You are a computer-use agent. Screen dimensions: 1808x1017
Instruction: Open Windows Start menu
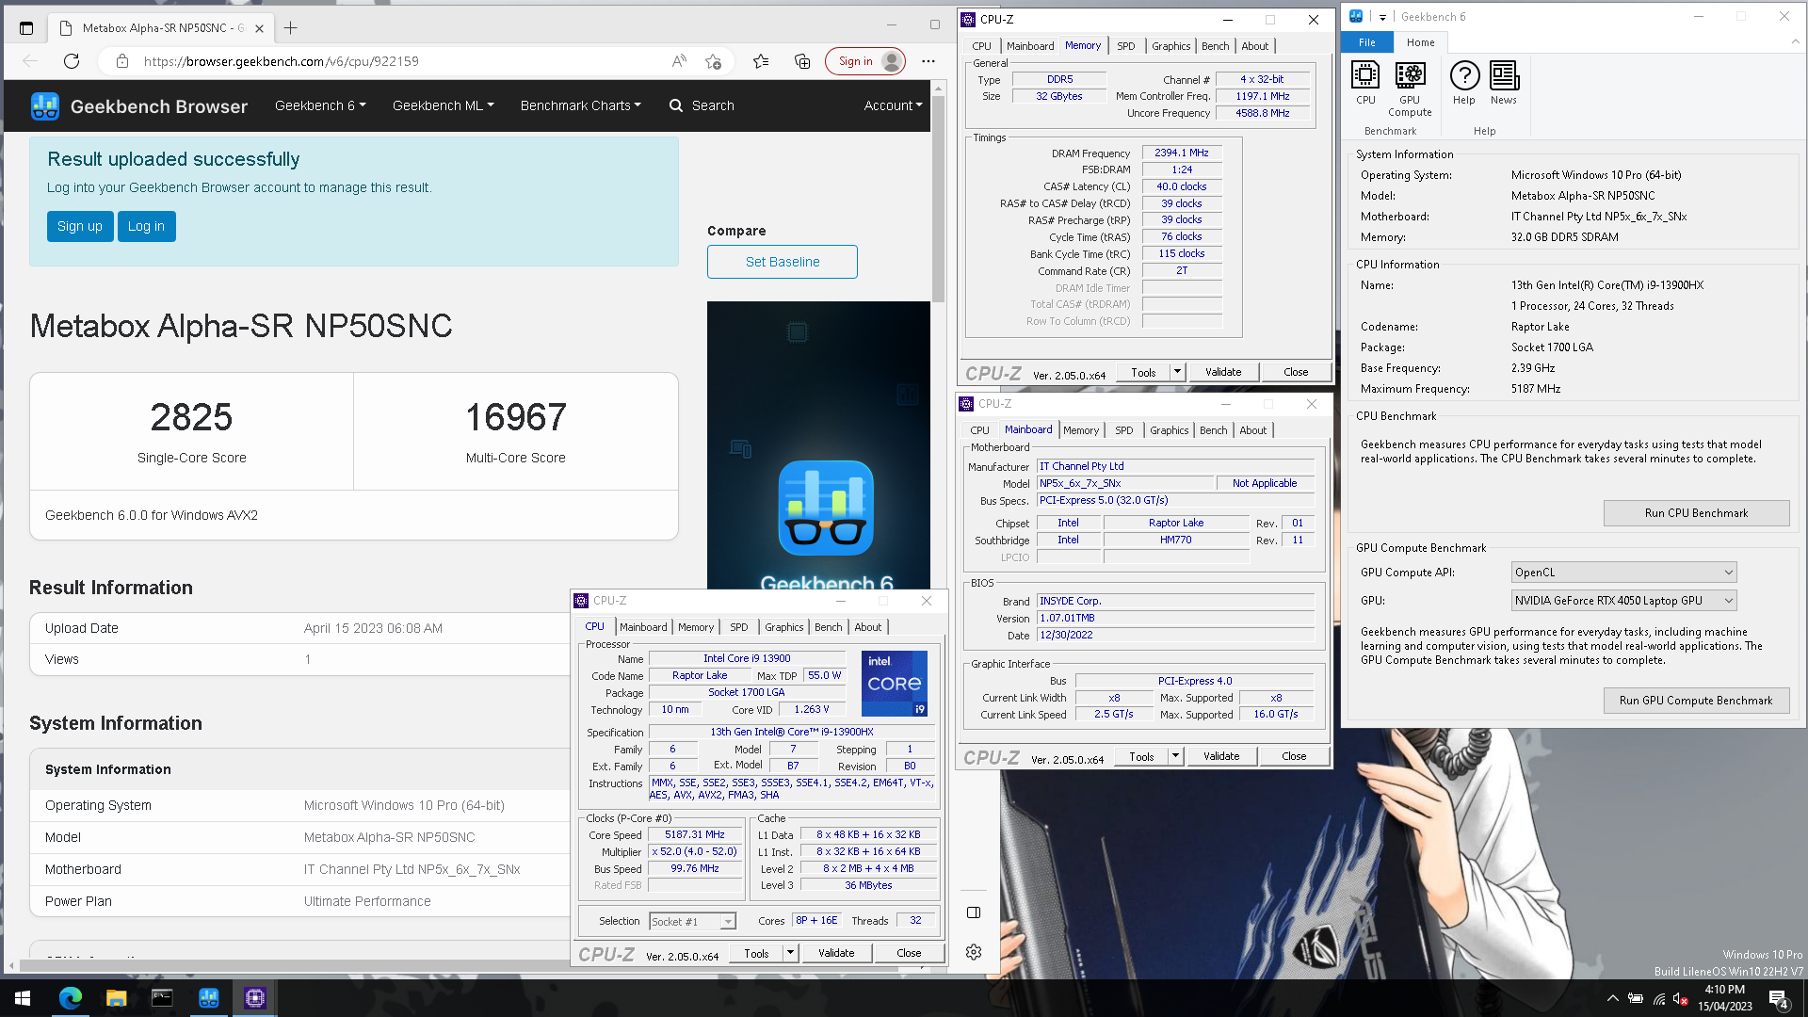tap(23, 998)
